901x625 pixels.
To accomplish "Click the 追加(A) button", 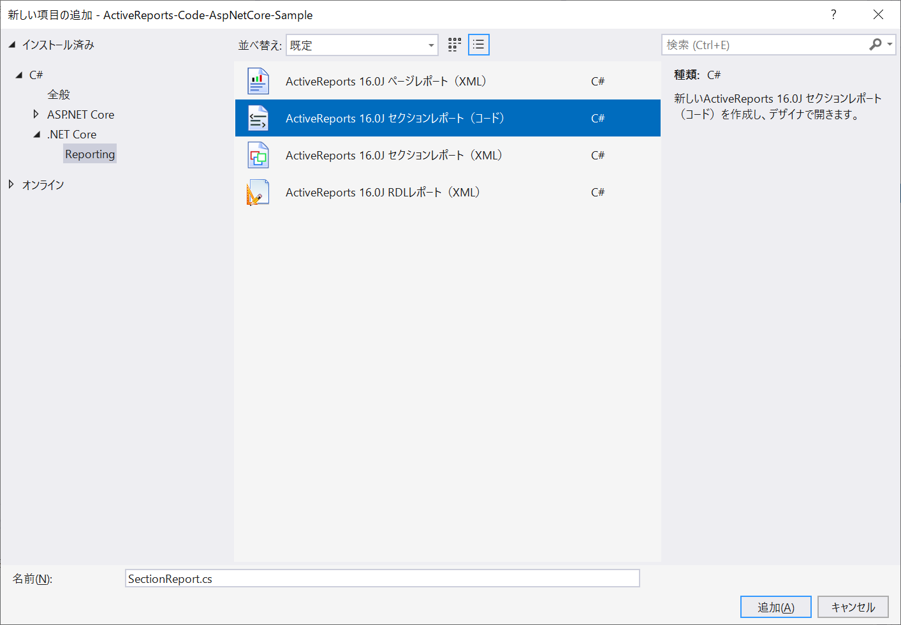I will point(776,607).
